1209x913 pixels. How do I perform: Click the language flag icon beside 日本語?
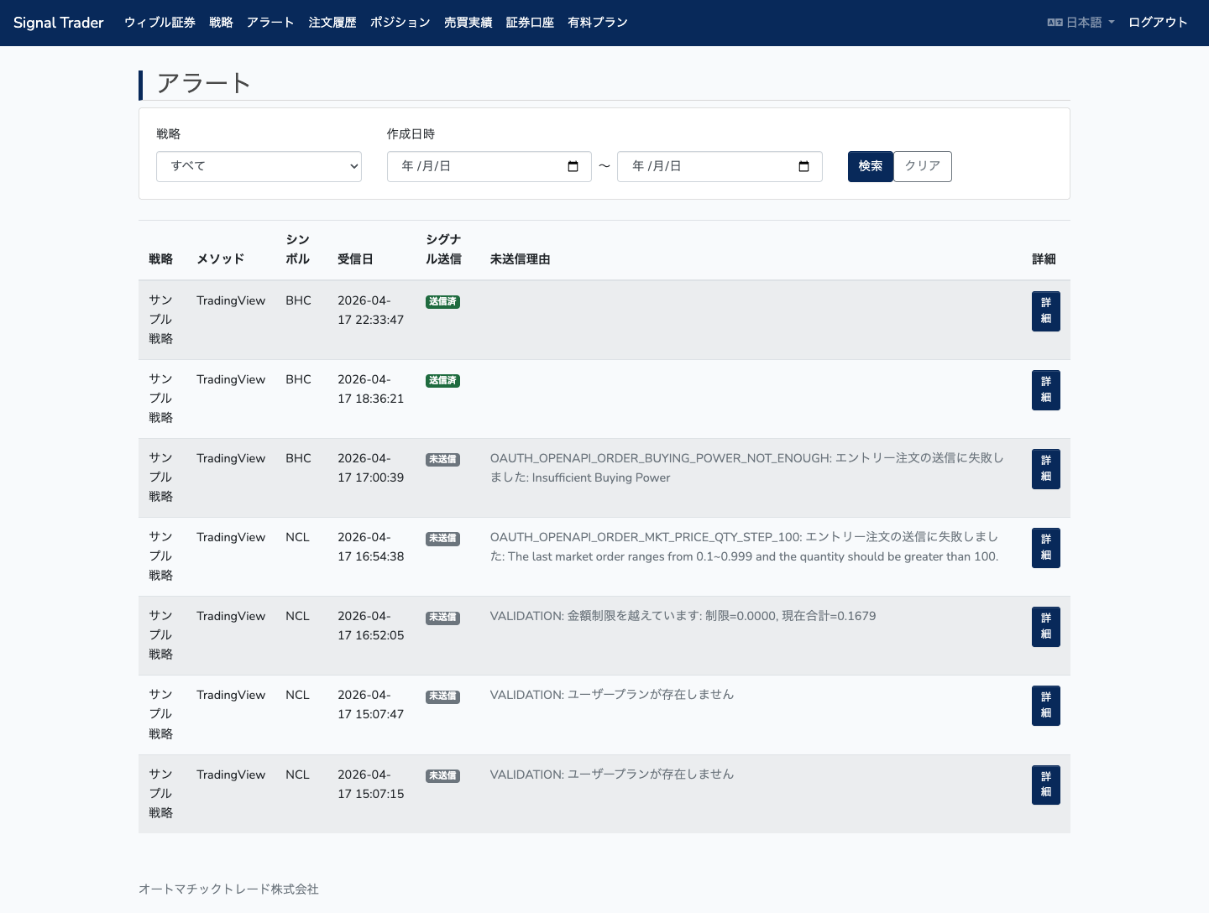[x=1055, y=23]
